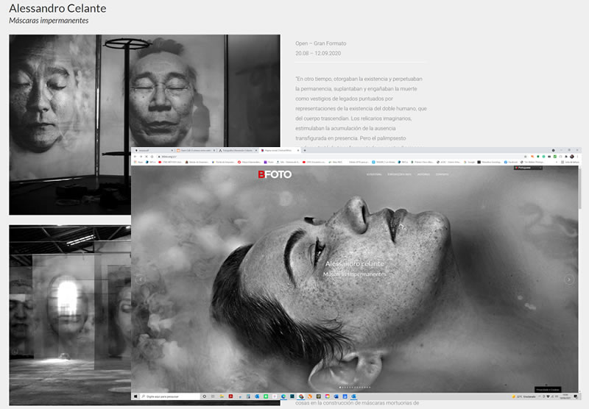Click the browser vertical scrollbar
This screenshot has width=589, height=409.
pyautogui.click(x=580, y=188)
